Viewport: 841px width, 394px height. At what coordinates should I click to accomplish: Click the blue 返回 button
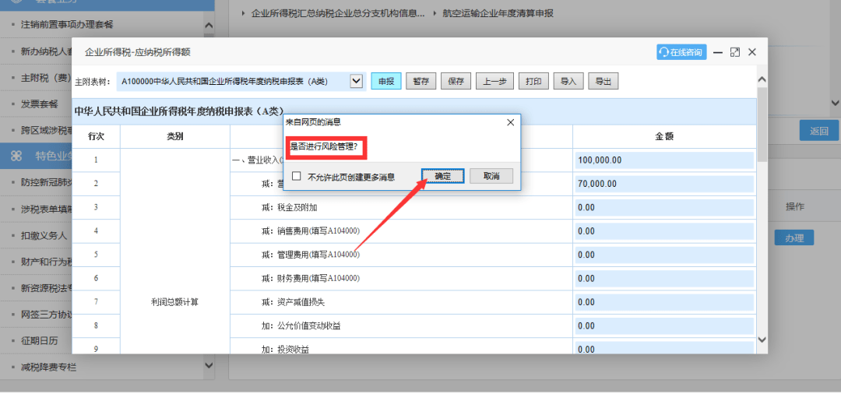pyautogui.click(x=818, y=131)
